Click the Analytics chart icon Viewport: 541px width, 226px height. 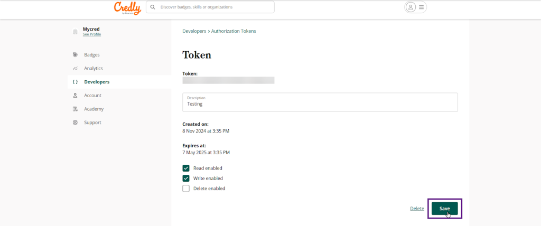[x=75, y=69]
